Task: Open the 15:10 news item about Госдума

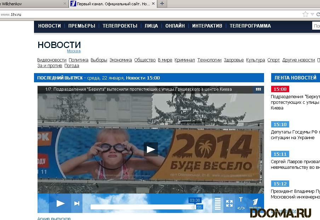Action: 295,135
